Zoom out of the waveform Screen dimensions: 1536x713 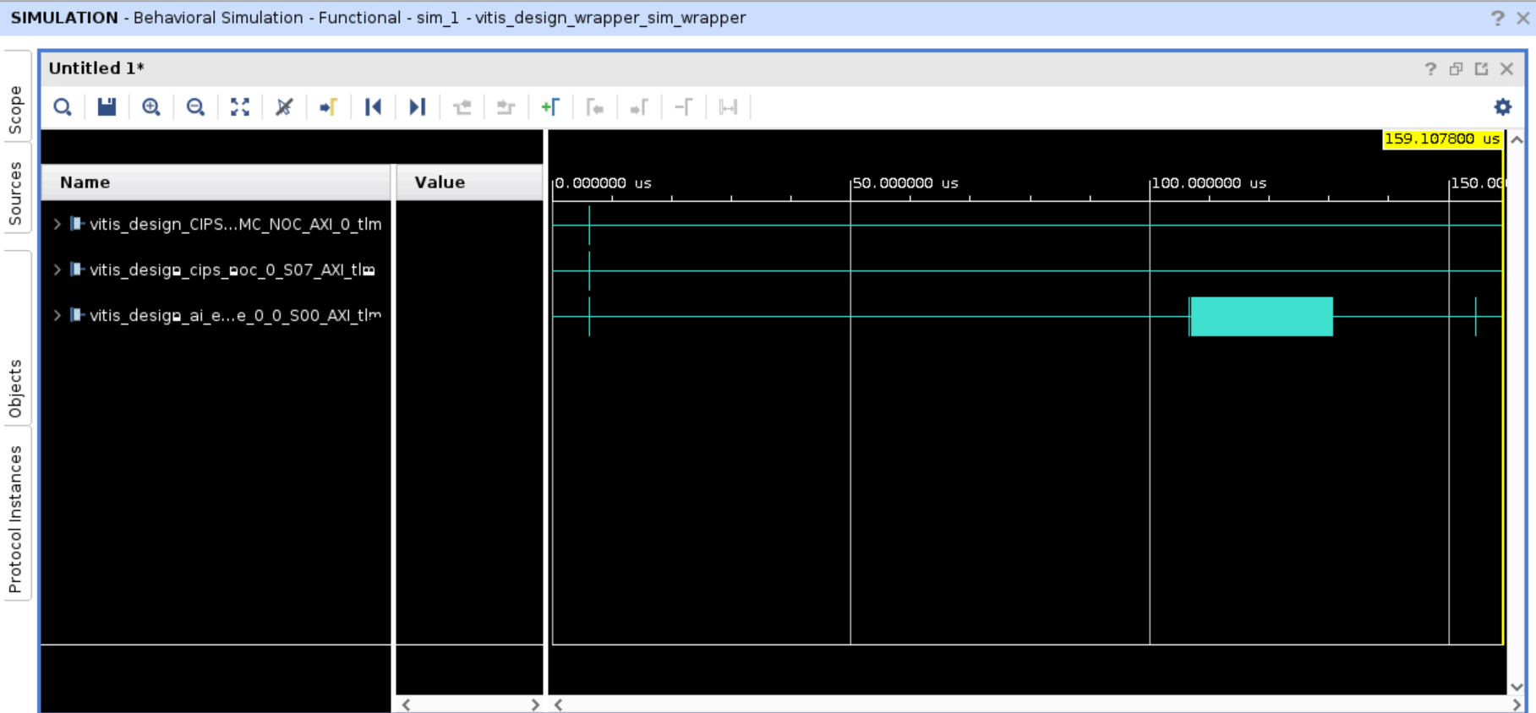point(195,107)
